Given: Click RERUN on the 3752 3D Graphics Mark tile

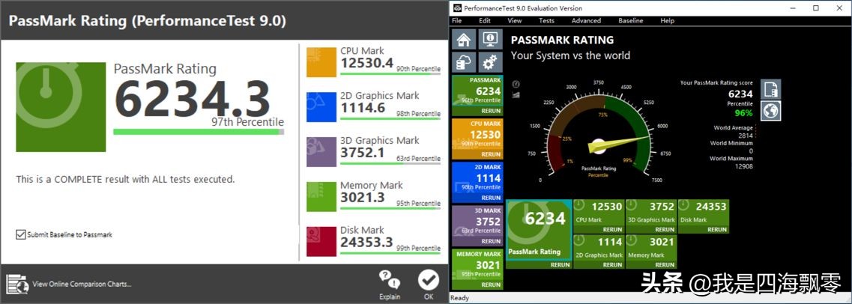Looking at the screenshot, I should tap(665, 230).
